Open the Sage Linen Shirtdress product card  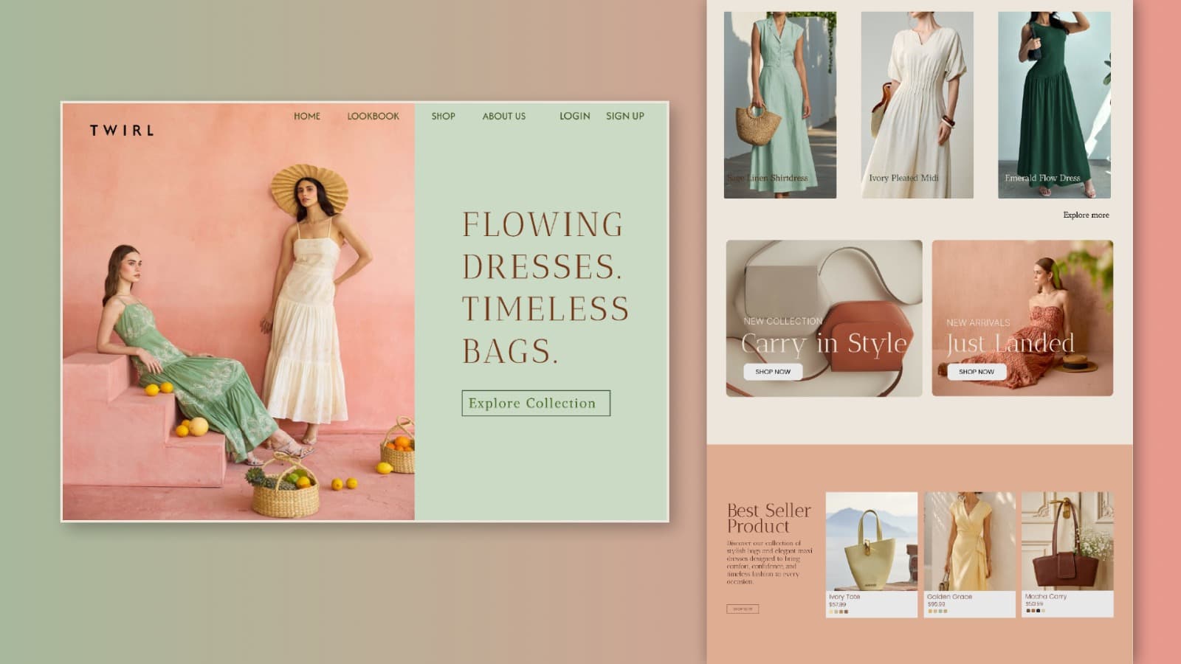pyautogui.click(x=780, y=105)
